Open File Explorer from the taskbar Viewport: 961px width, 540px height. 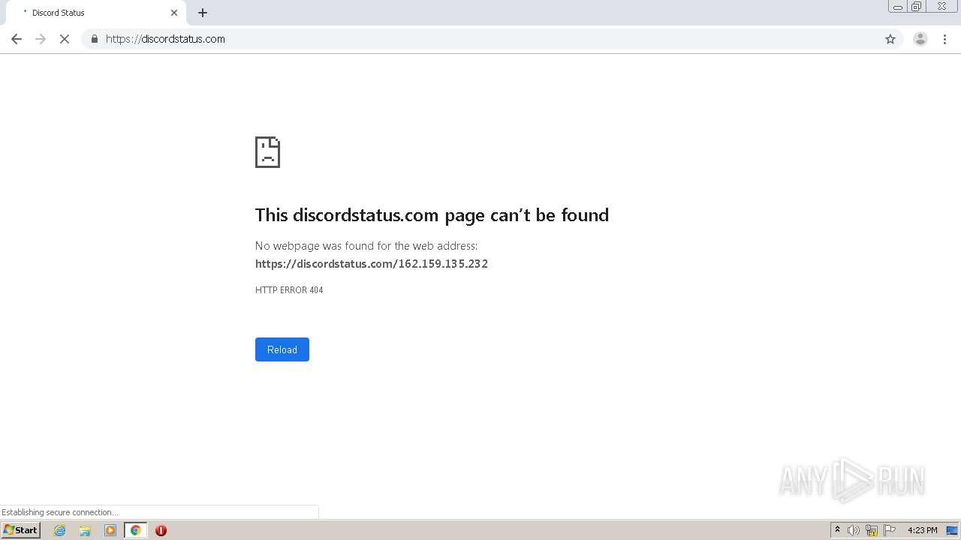point(85,530)
